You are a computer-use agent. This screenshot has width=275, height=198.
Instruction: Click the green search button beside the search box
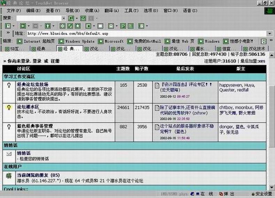coord(71,18)
